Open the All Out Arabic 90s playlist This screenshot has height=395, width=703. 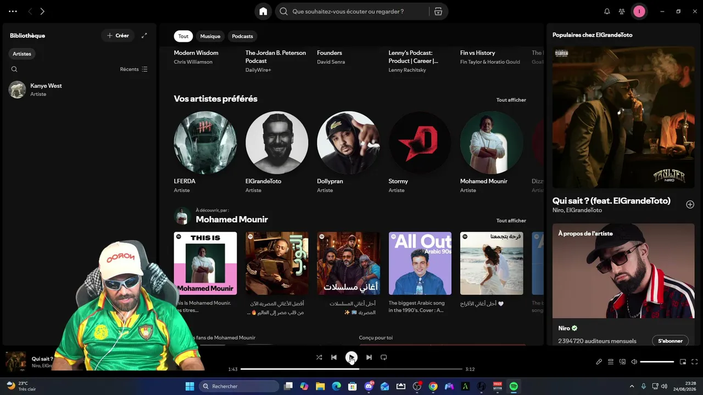pos(420,263)
